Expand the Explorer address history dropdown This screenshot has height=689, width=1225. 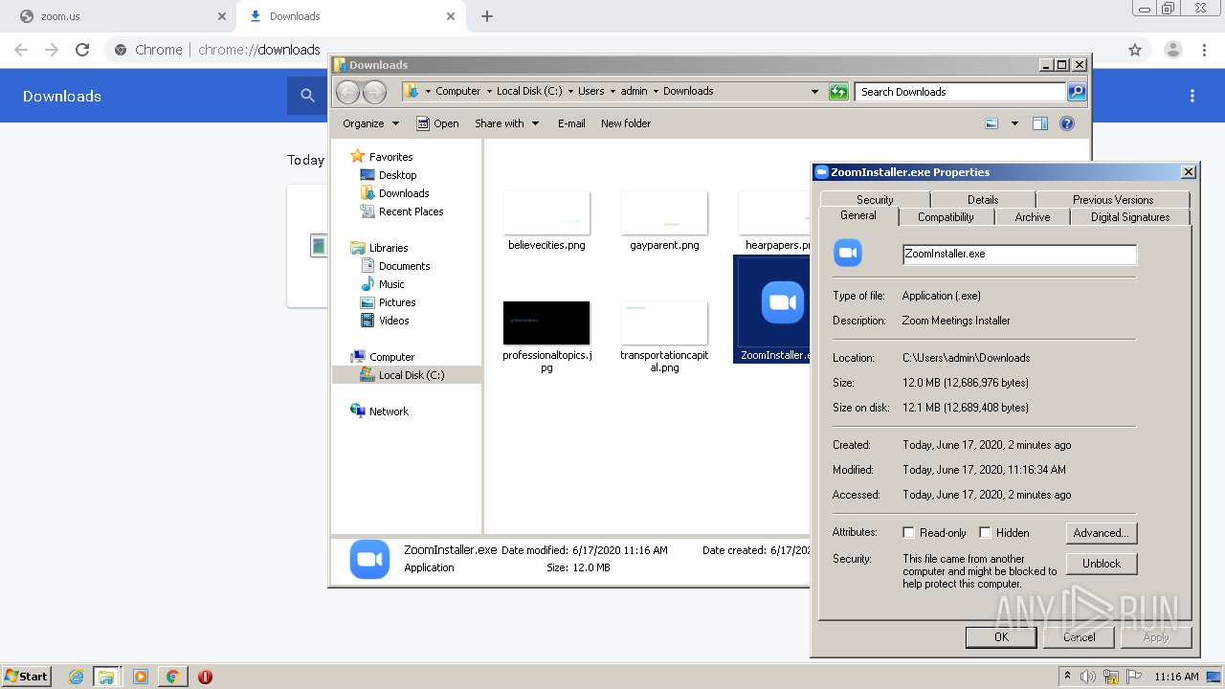point(814,92)
